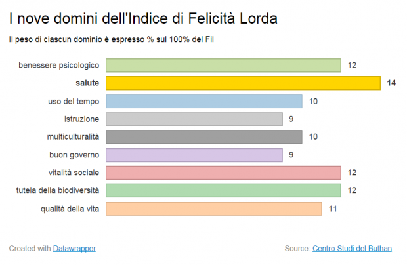
Task: Click the istruzione label
Action: pyautogui.click(x=82, y=119)
